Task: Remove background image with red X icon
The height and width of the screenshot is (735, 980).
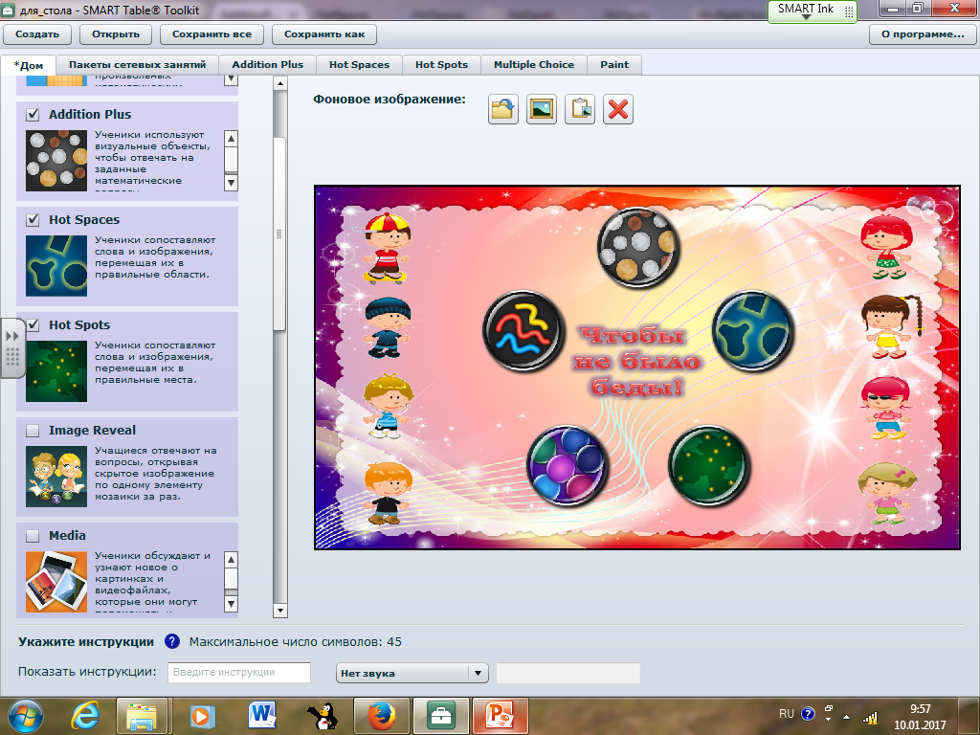Action: pyautogui.click(x=618, y=108)
